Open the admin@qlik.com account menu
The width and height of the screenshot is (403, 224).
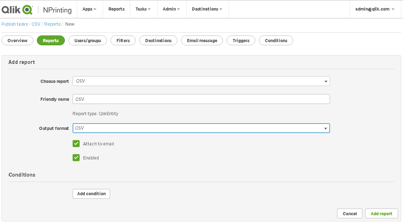click(x=375, y=9)
